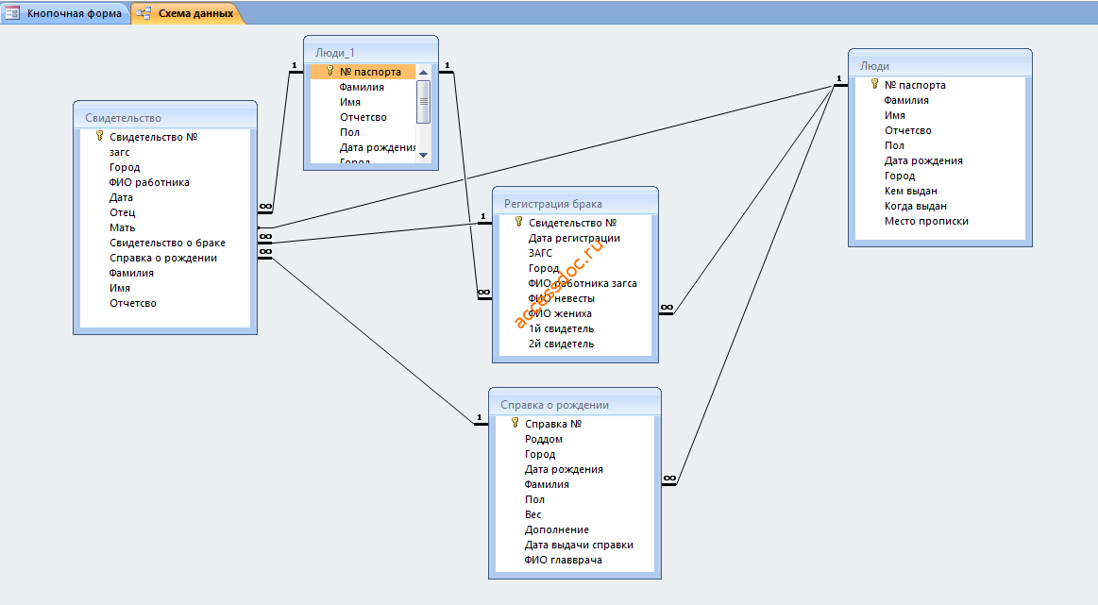Select the Схема данных tab
This screenshot has height=605, width=1098.
click(x=189, y=12)
